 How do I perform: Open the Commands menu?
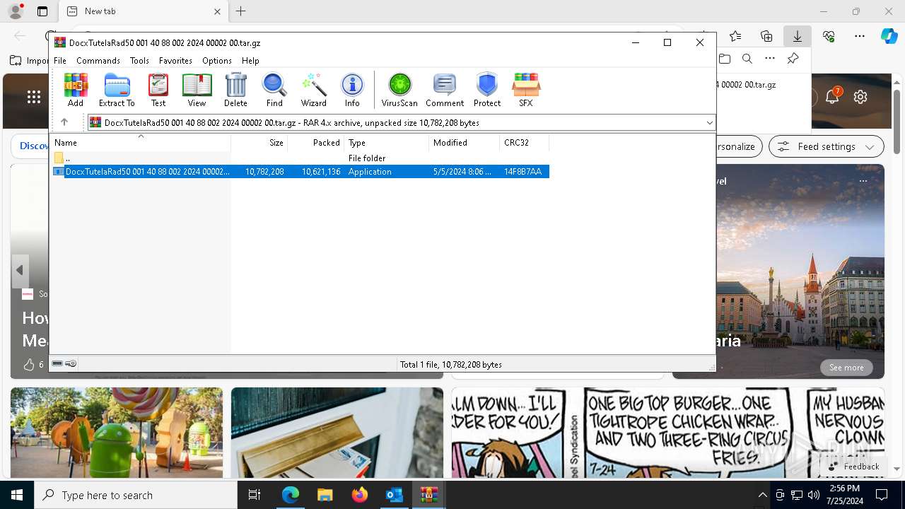coord(98,61)
